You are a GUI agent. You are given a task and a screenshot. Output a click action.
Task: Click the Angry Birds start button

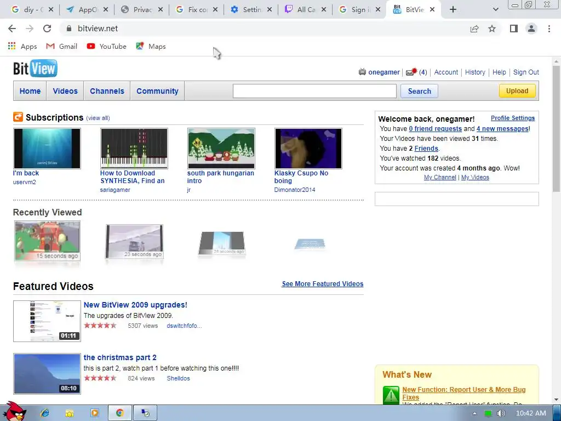click(14, 411)
